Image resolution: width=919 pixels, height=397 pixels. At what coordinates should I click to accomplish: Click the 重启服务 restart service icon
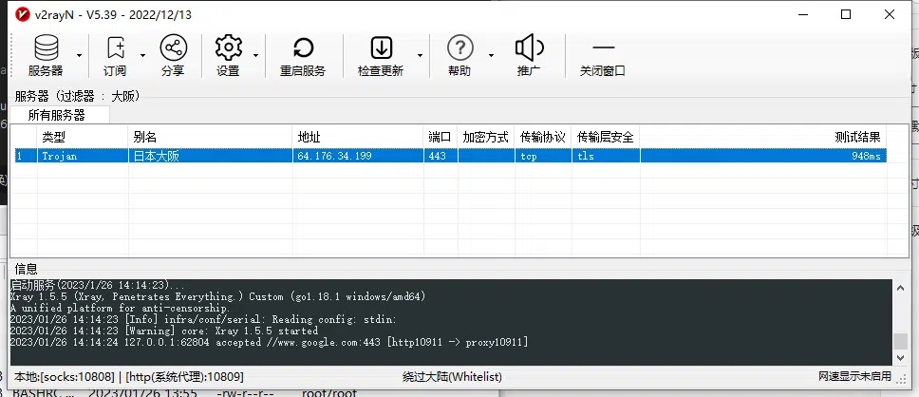(303, 48)
